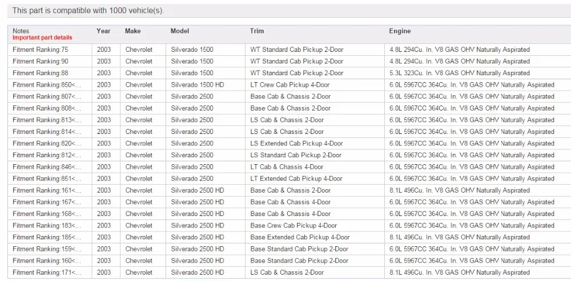Screen dimensions: 571x281
Task: Click the '5.3L 323Cu. In. V8' engine cell
Action: tap(478, 73)
